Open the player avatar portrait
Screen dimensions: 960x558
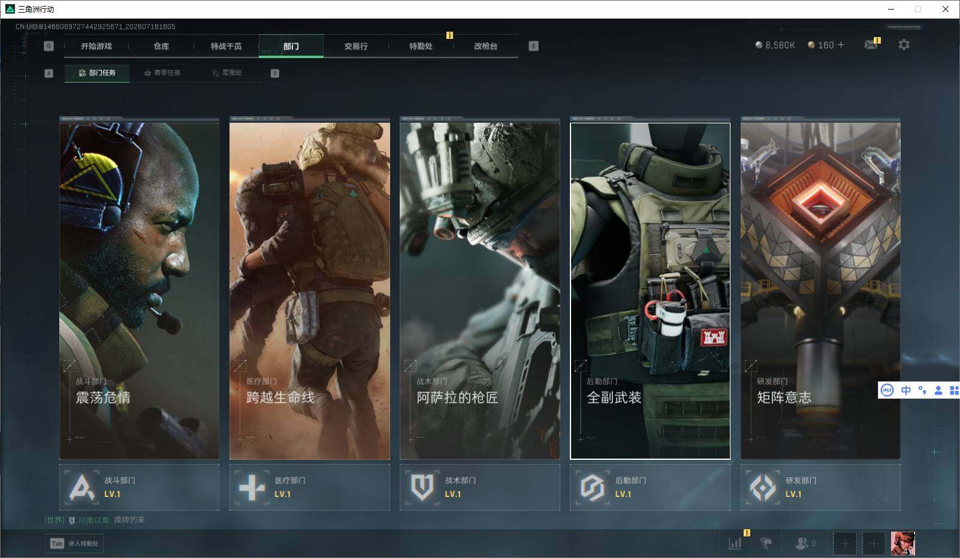(x=903, y=544)
